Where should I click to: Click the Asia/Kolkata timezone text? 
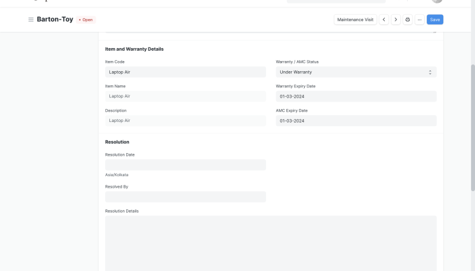[x=117, y=175]
